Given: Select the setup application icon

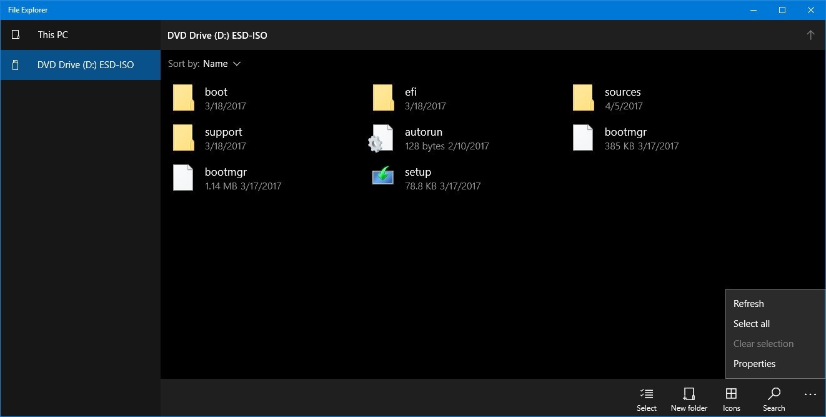Looking at the screenshot, I should point(383,176).
